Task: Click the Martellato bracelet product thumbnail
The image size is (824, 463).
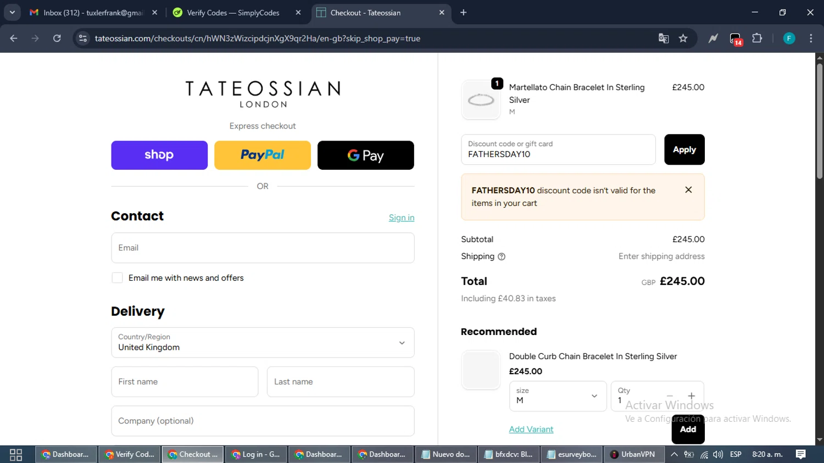Action: click(481, 100)
